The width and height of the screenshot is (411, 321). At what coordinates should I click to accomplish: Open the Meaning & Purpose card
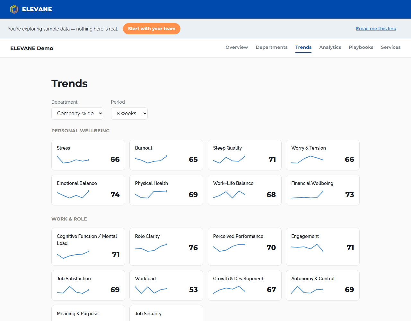point(88,313)
